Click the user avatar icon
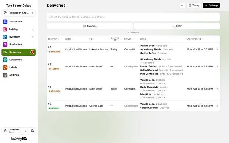 point(5,131)
